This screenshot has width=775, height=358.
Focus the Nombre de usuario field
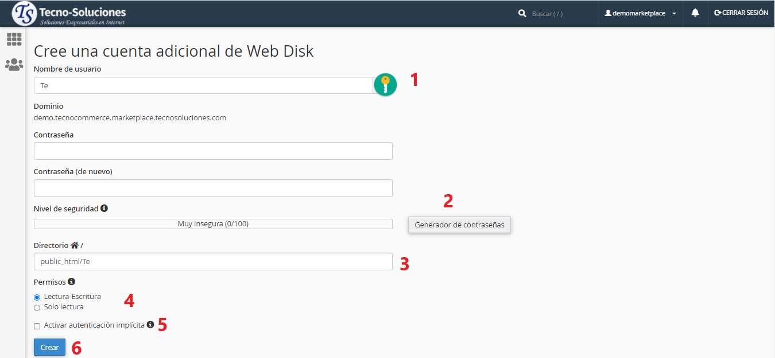(x=204, y=85)
